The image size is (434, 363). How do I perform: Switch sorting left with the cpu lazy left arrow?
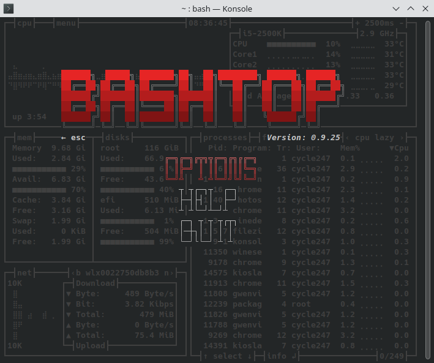tap(347, 138)
